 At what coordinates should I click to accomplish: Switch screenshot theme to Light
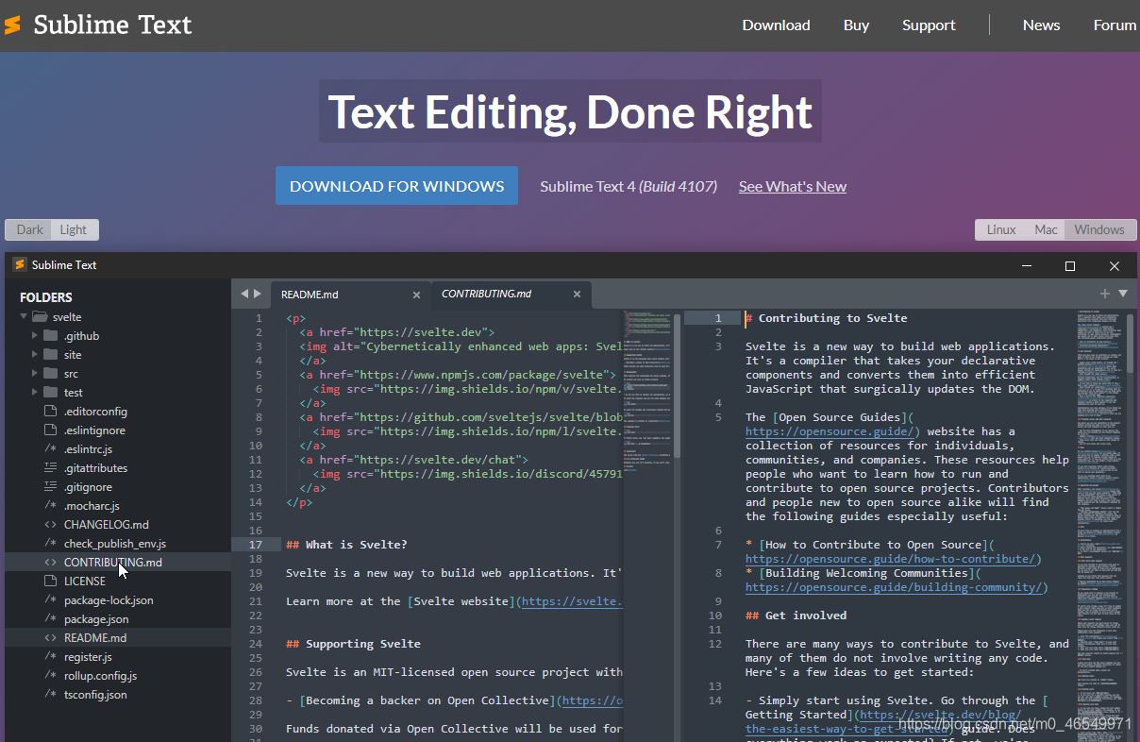click(74, 229)
